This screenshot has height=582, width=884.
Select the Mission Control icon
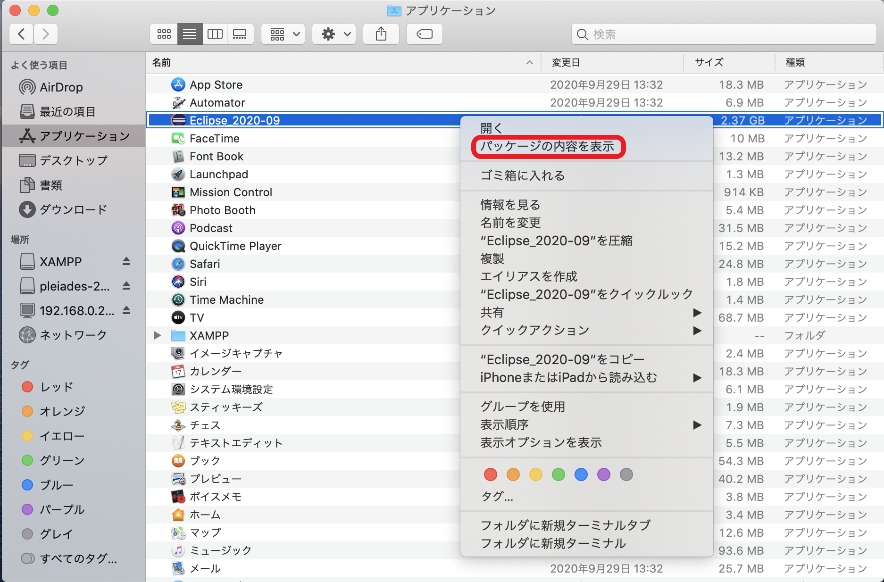178,192
